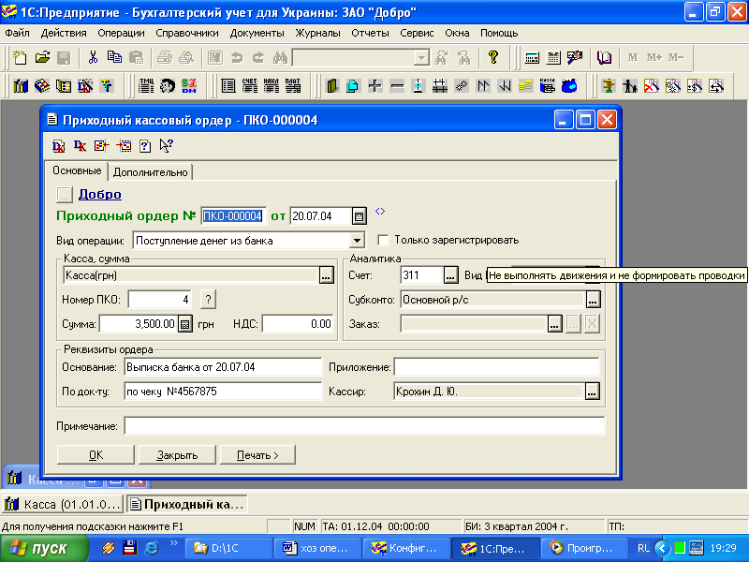The image size is (749, 562).
Task: Click the ТМЦ journal icon
Action: pyautogui.click(x=146, y=86)
